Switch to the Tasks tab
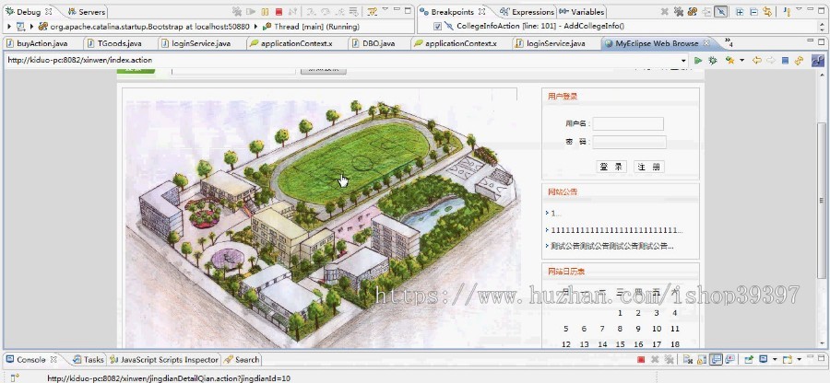 (x=89, y=360)
